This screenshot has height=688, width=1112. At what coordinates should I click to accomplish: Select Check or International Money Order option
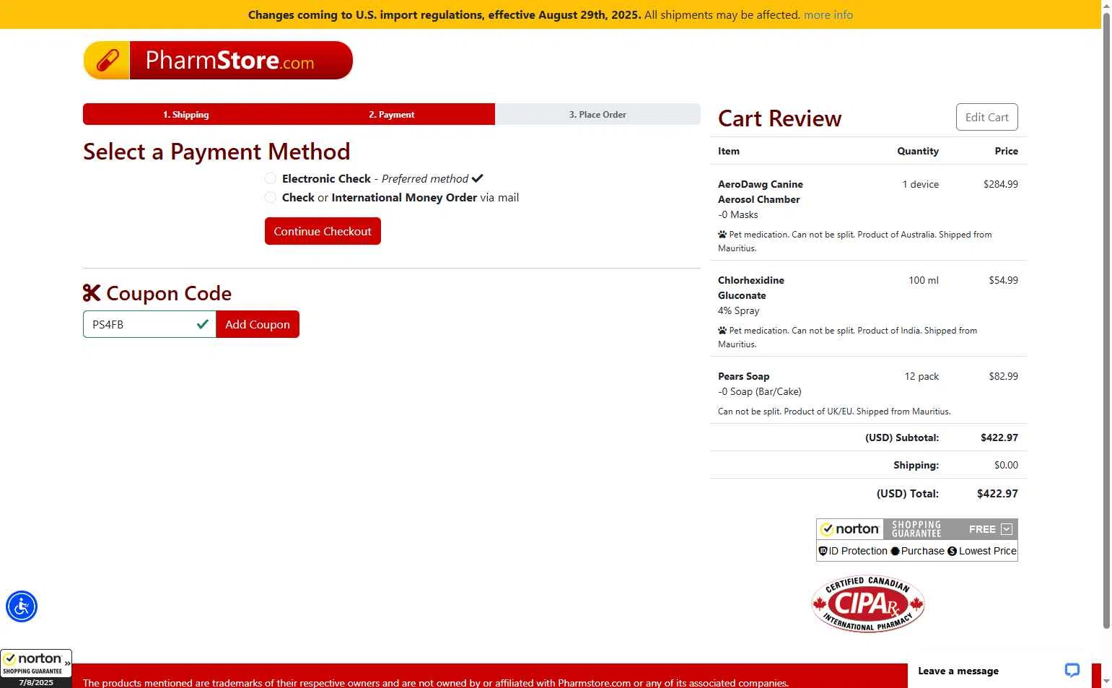coord(271,197)
